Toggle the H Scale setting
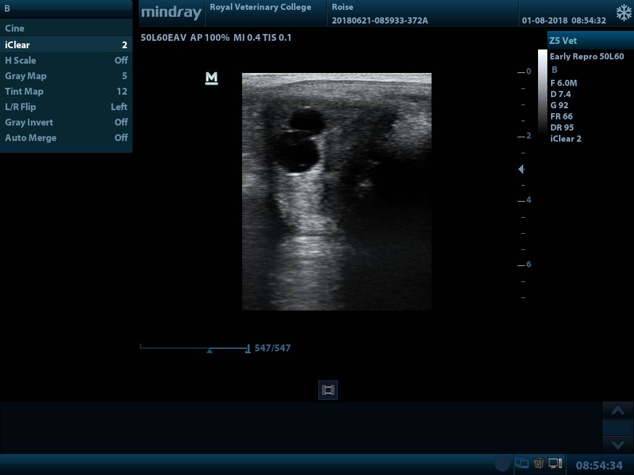634x475 pixels. 66,61
